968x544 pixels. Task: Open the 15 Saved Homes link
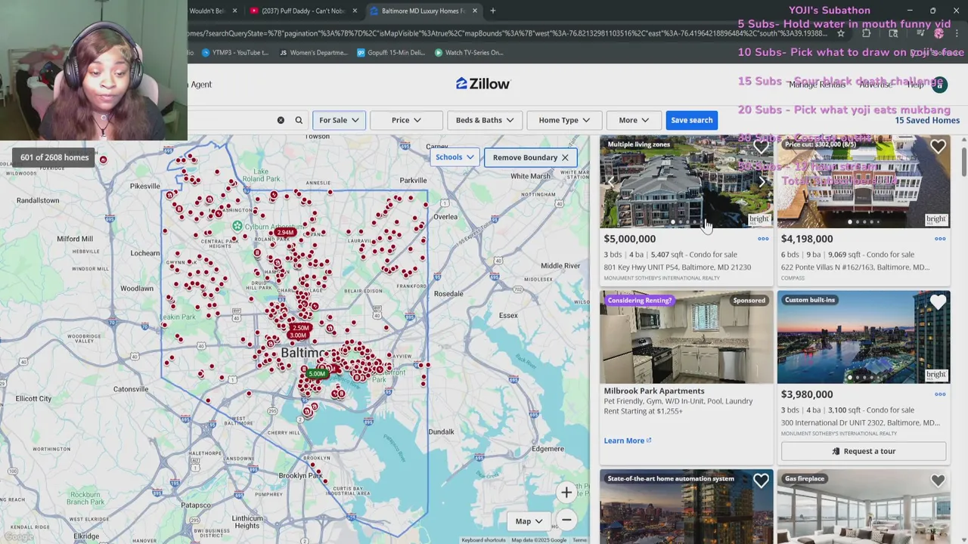(x=927, y=120)
